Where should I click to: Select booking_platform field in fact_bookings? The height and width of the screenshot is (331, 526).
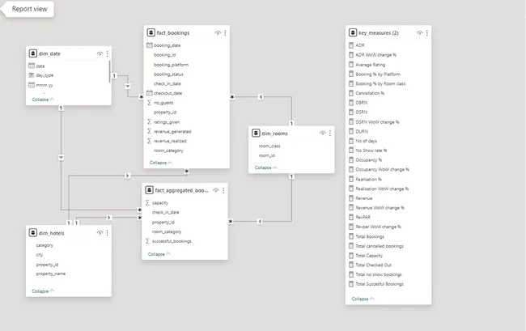click(171, 65)
